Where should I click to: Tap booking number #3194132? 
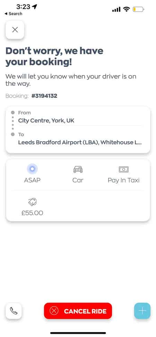pyautogui.click(x=44, y=96)
